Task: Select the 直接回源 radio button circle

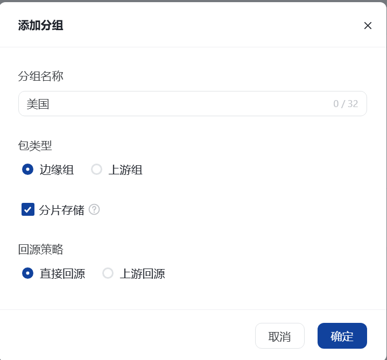Action: [x=28, y=273]
